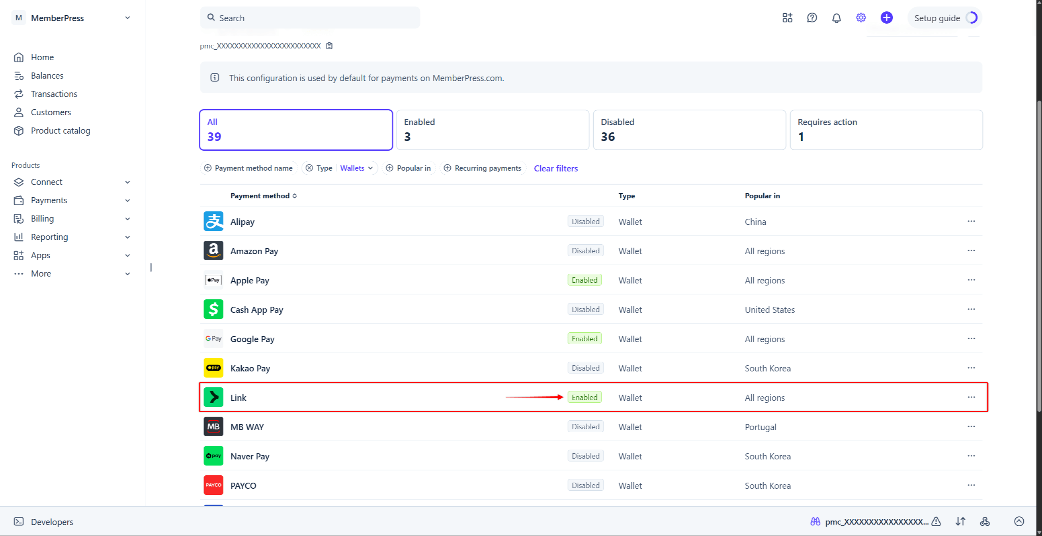Click the up-down arrows icon in footer

(960, 521)
